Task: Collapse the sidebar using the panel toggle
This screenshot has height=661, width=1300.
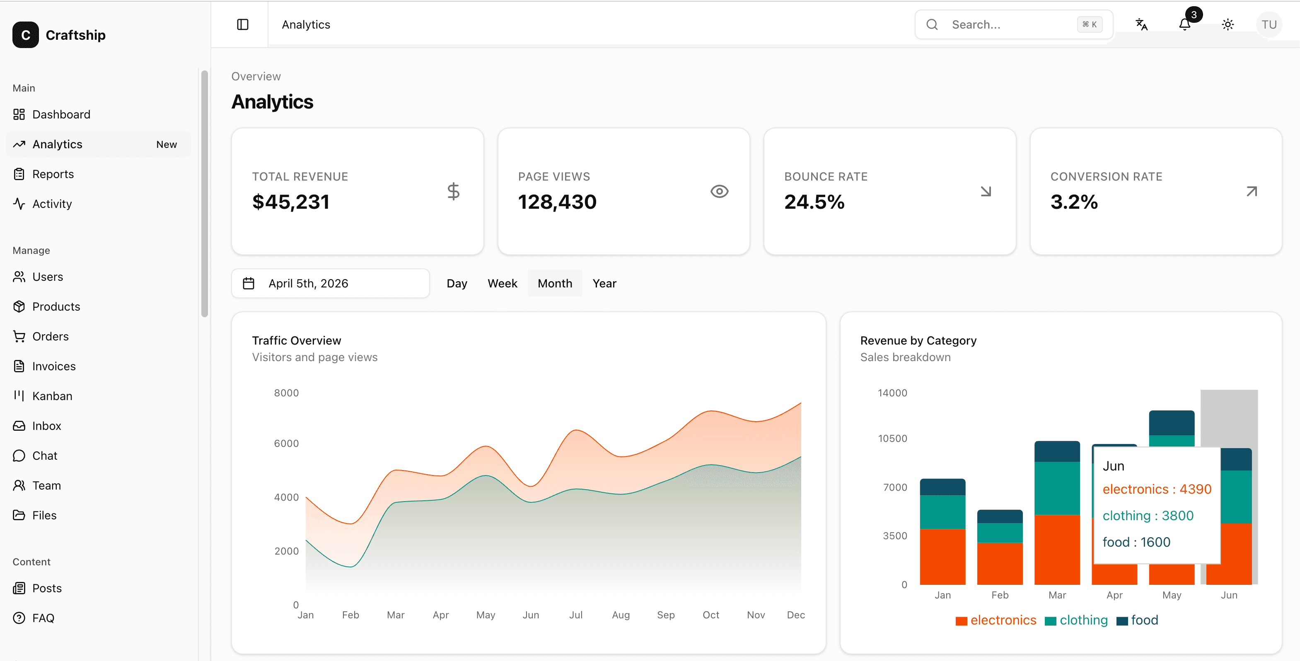Action: (243, 24)
